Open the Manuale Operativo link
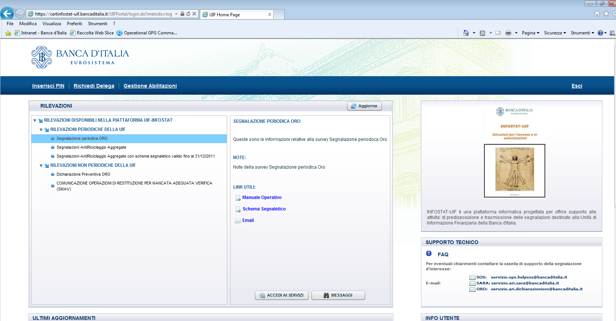 click(262, 197)
